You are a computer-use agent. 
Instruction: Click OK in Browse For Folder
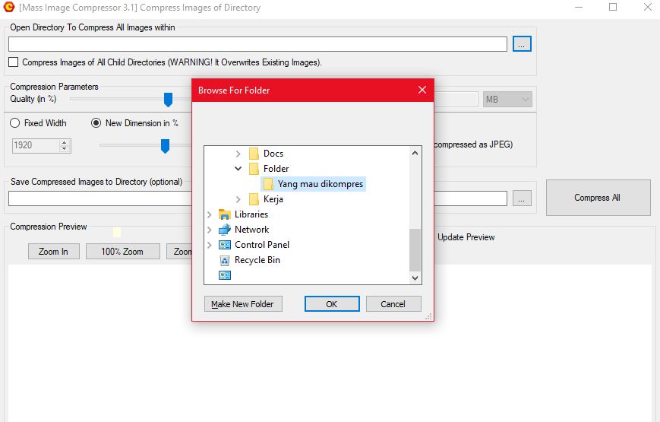tap(332, 304)
